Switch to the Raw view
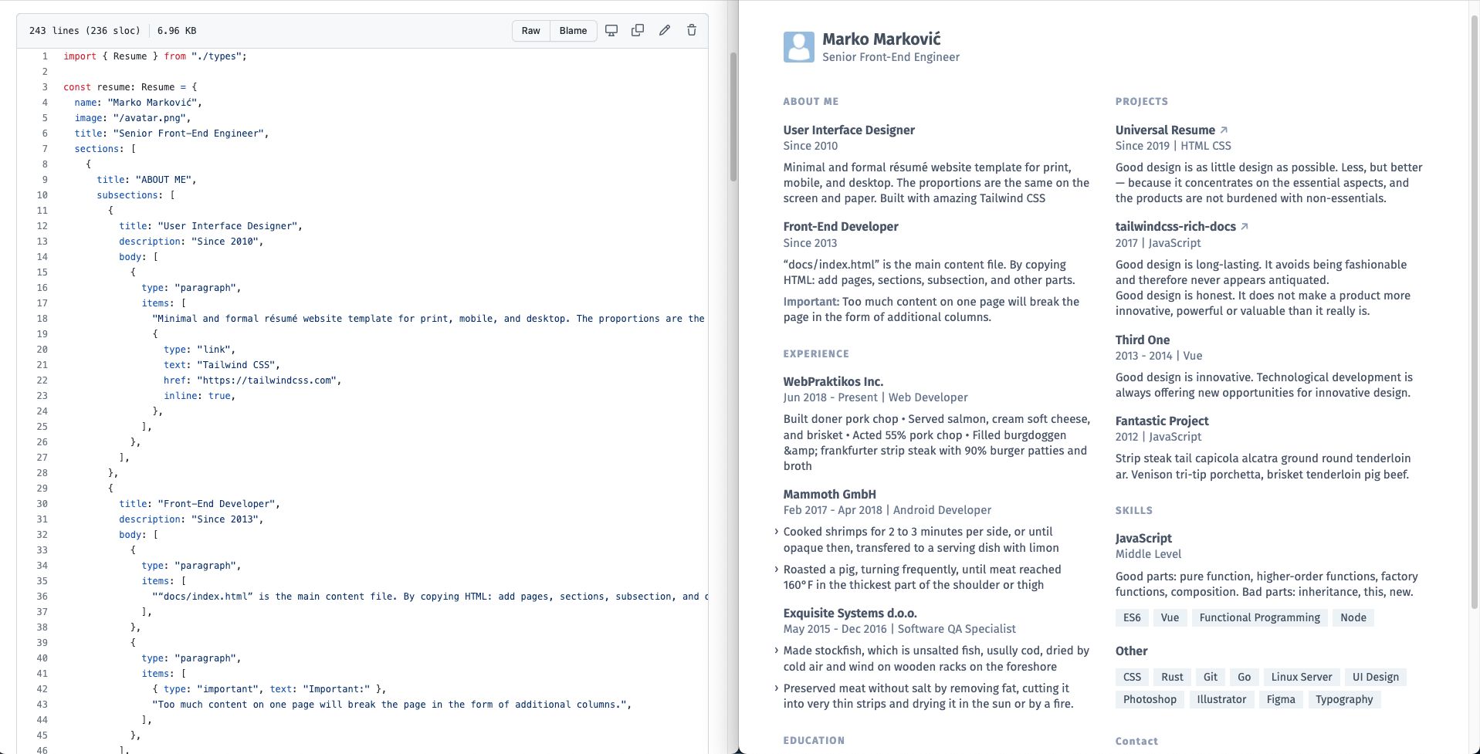The width and height of the screenshot is (1480, 754). tap(530, 30)
